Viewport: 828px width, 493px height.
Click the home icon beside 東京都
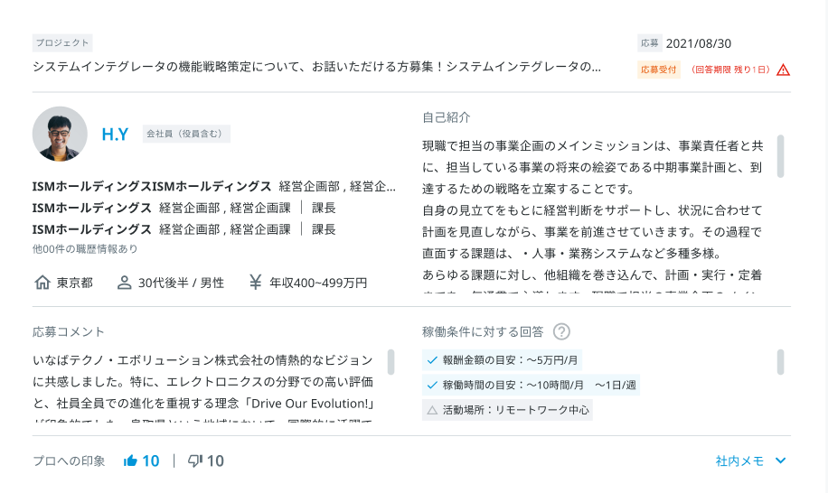click(x=42, y=283)
